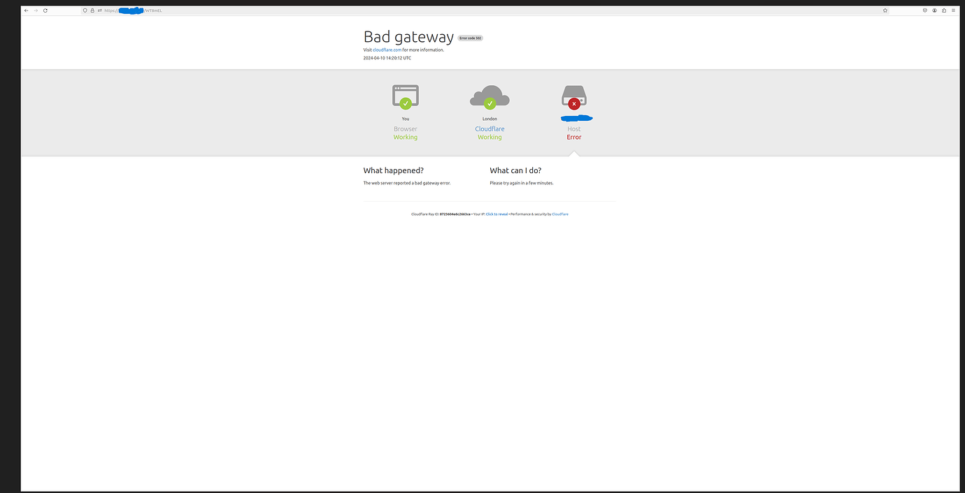Click 'Click to reveal' IP link
Viewport: 965px width, 493px height.
[496, 214]
